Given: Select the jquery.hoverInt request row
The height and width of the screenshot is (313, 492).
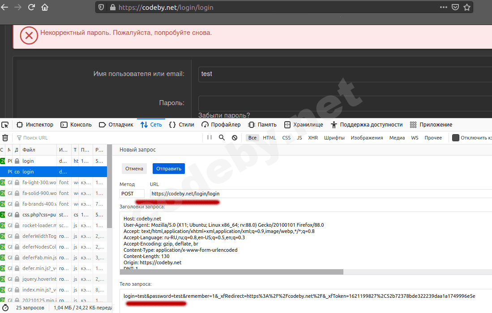Looking at the screenshot, I should 53,279.
